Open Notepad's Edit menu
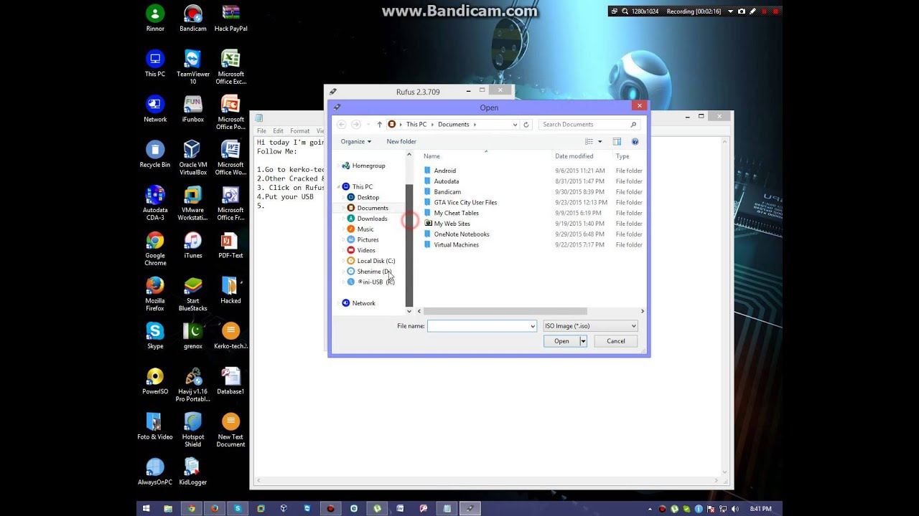Viewport: 919px width, 516px height. (278, 131)
